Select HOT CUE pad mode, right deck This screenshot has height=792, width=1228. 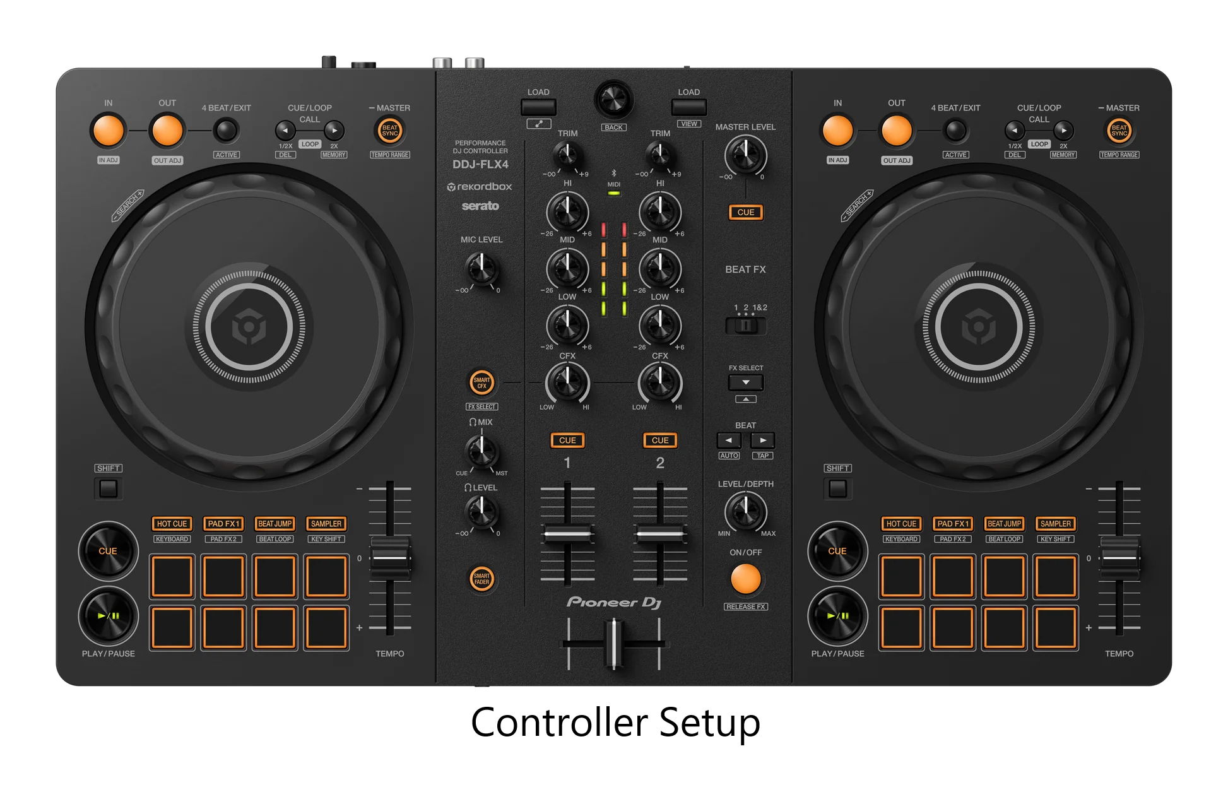(901, 524)
